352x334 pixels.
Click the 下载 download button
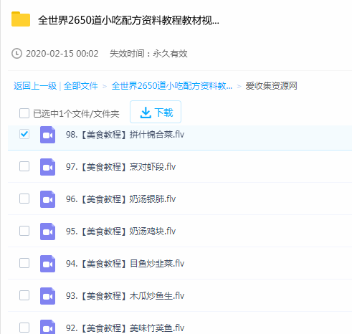156,112
